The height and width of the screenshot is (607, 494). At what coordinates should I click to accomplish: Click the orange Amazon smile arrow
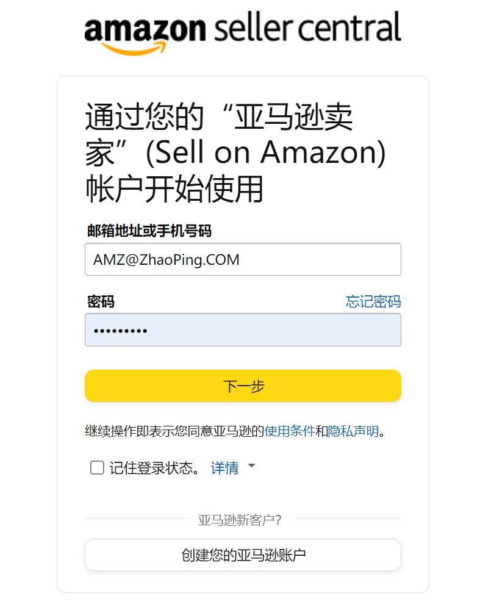(x=134, y=48)
